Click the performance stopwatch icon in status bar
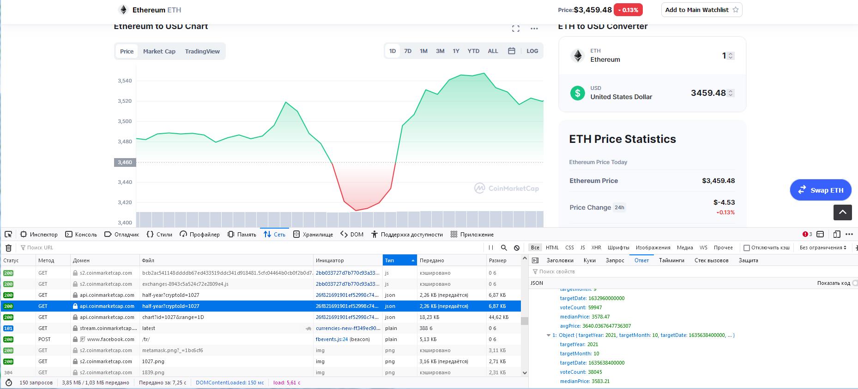This screenshot has height=389, width=858. (8, 383)
